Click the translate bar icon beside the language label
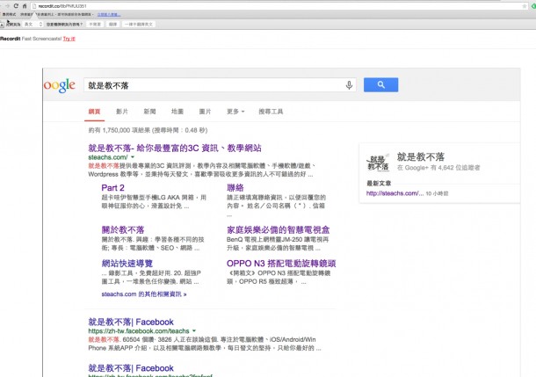The width and height of the screenshot is (536, 377). pyautogui.click(x=2, y=25)
